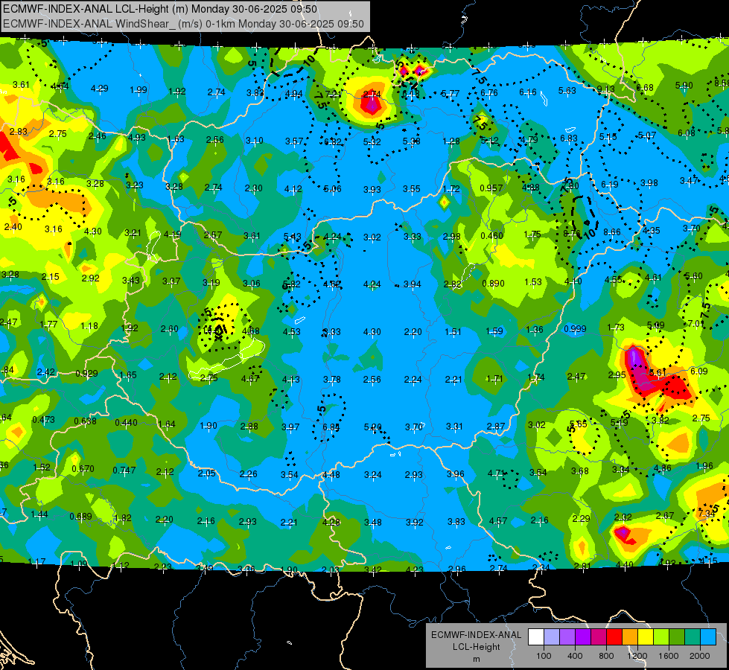
Task: Click the WindShear 0-1km title line
Action: click(183, 24)
